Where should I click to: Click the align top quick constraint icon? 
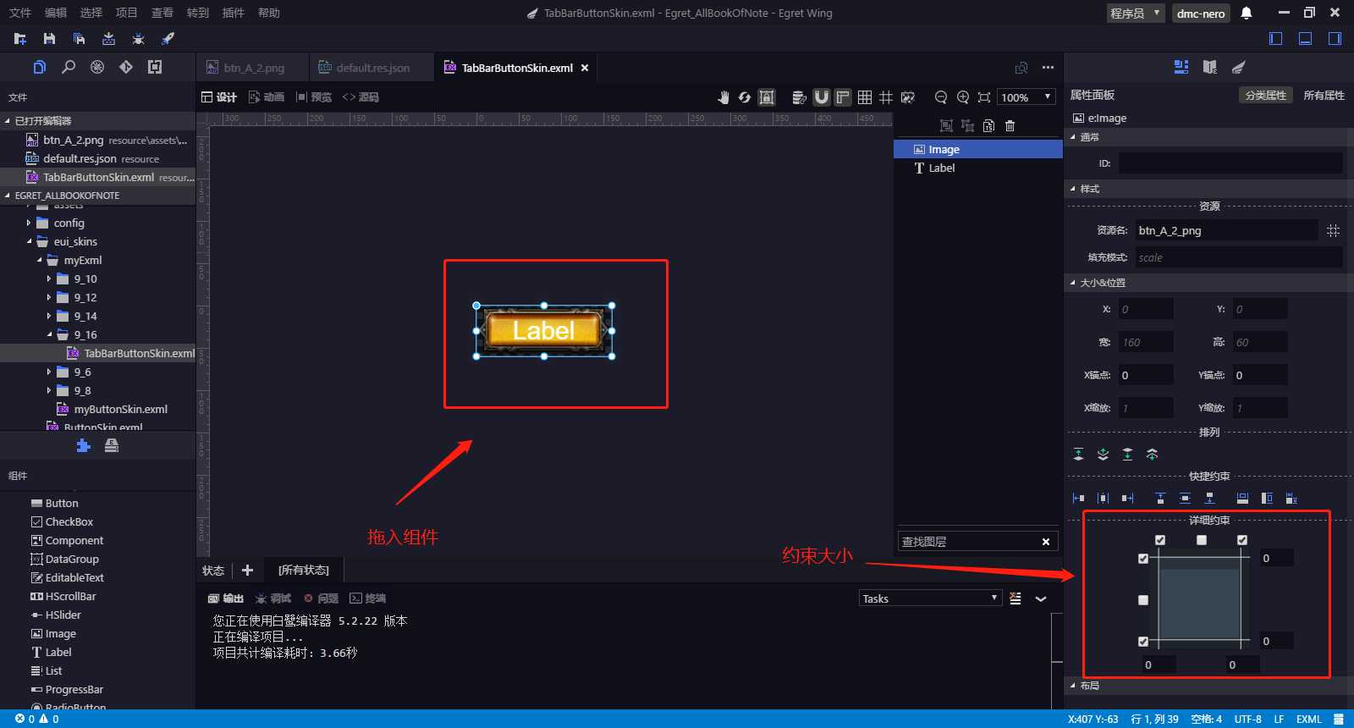[1160, 498]
